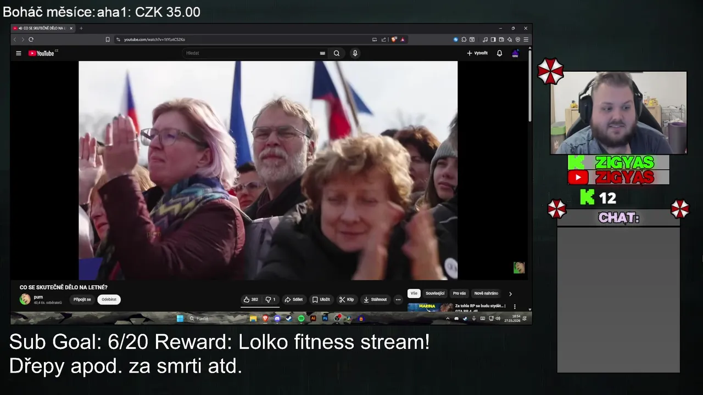Viewport: 703px width, 395px height.
Task: Open the Windows Start menu
Action: tap(180, 318)
